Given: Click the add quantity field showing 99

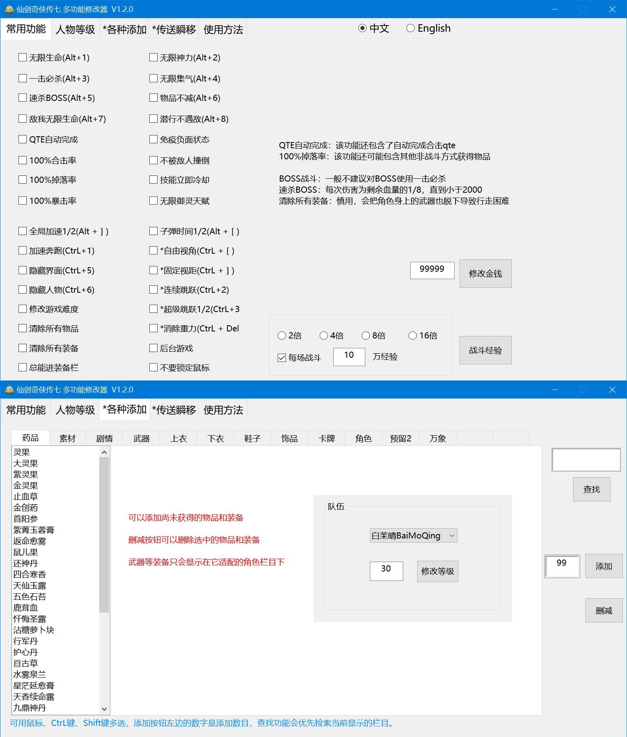Looking at the screenshot, I should click(x=562, y=566).
